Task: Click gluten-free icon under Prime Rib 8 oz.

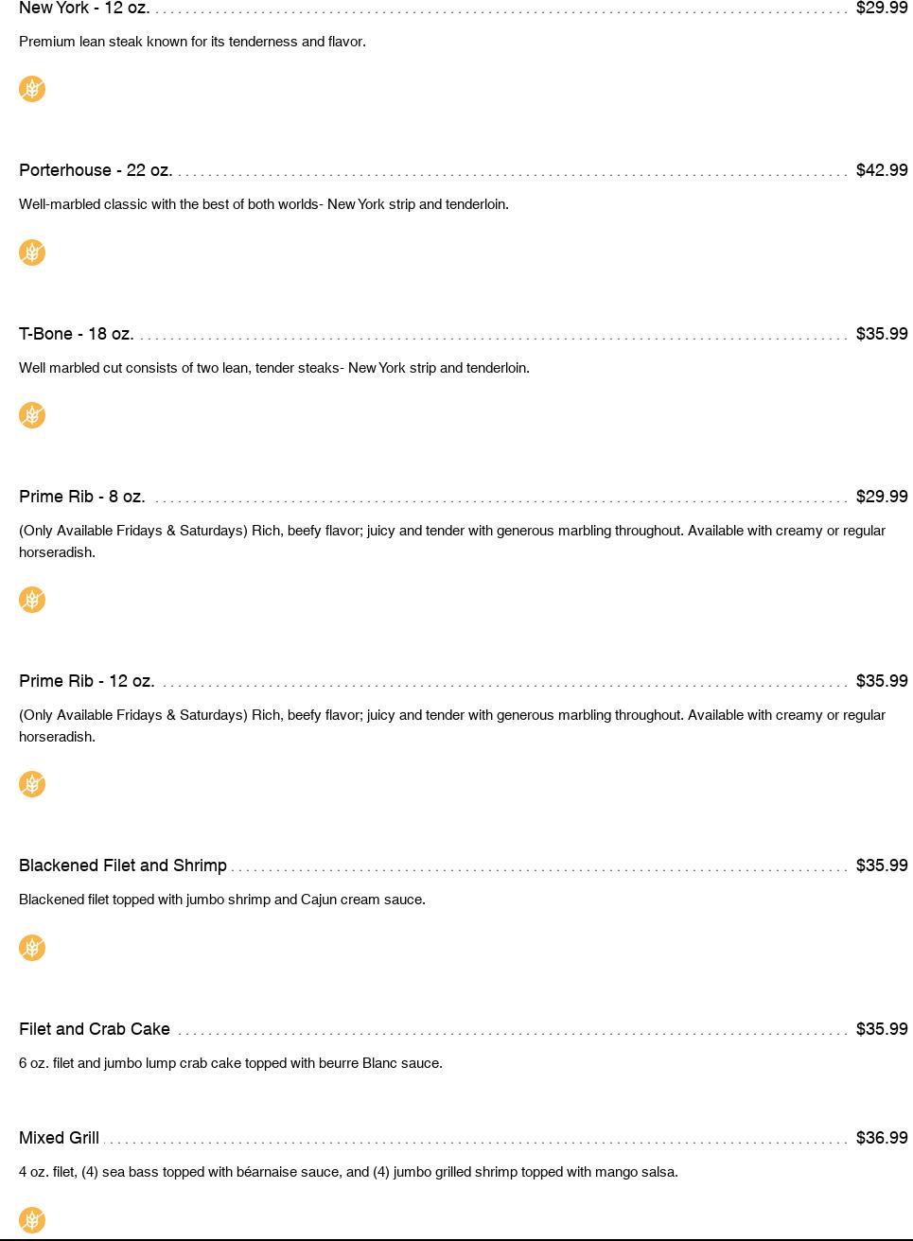Action: [x=32, y=600]
